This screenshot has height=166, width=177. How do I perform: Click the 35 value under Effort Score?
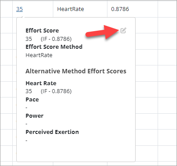(x=29, y=39)
